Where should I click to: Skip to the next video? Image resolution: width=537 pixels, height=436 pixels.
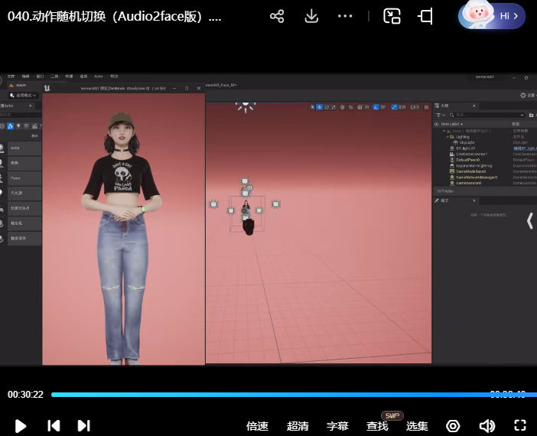pyautogui.click(x=84, y=426)
